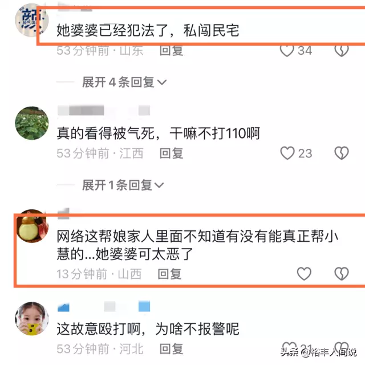Like the Hebei comment about 报警
The height and width of the screenshot is (365, 365).
(289, 347)
